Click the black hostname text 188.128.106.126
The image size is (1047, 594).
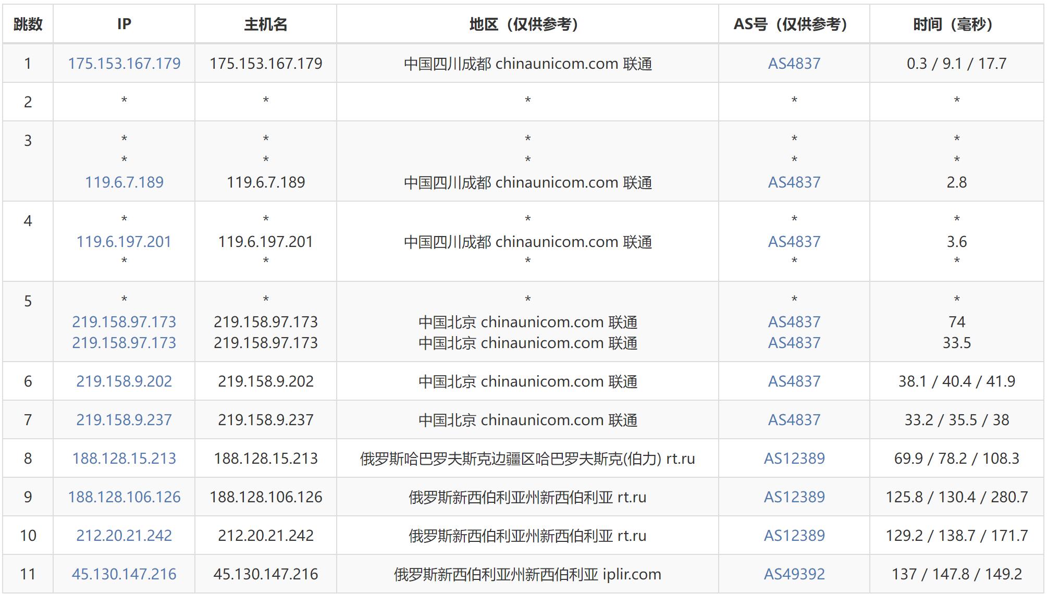(266, 497)
